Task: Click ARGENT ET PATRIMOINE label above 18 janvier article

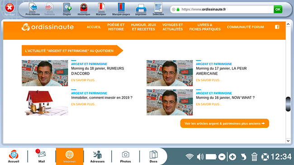Action: [x=89, y=64]
